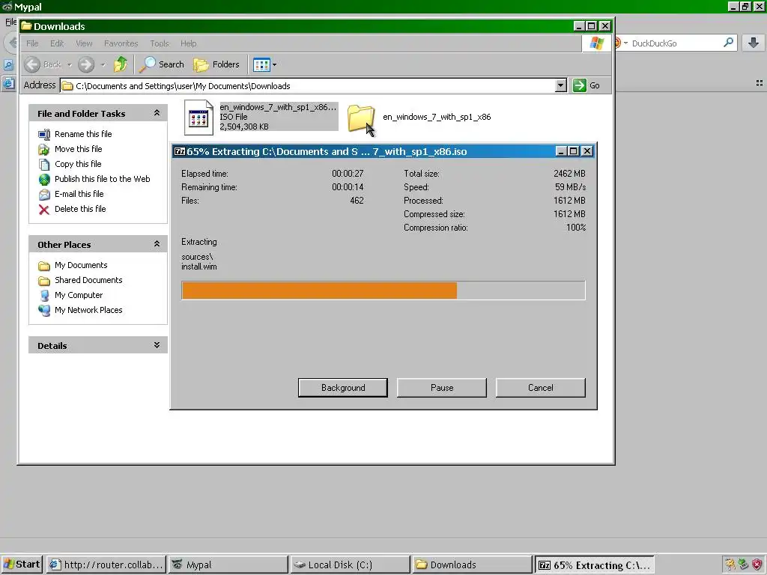Click the E-mail envelope icon
The width and height of the screenshot is (767, 575).
click(x=44, y=195)
